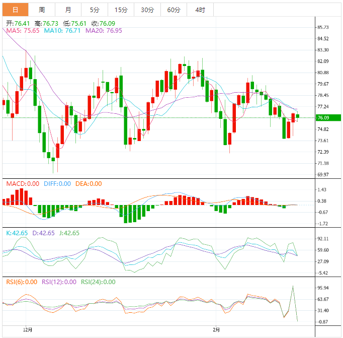Choose the 60分 timeframe tab
This screenshot has height=338, width=343.
pyautogui.click(x=174, y=10)
